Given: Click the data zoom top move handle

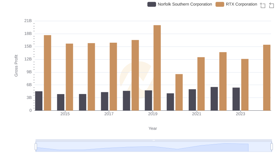Looking at the screenshot, I should tap(154, 140).
